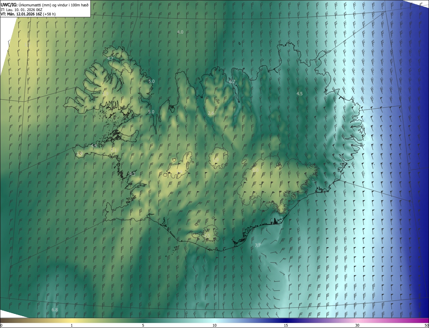
Task: Click the colorbar tick label 50
Action: (426, 325)
